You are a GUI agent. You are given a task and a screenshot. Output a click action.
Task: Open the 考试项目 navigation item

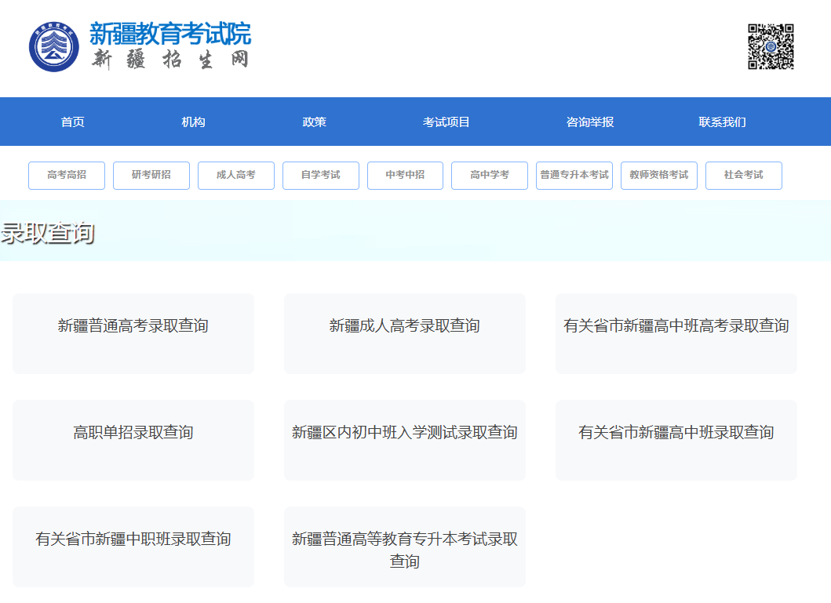[x=446, y=122]
